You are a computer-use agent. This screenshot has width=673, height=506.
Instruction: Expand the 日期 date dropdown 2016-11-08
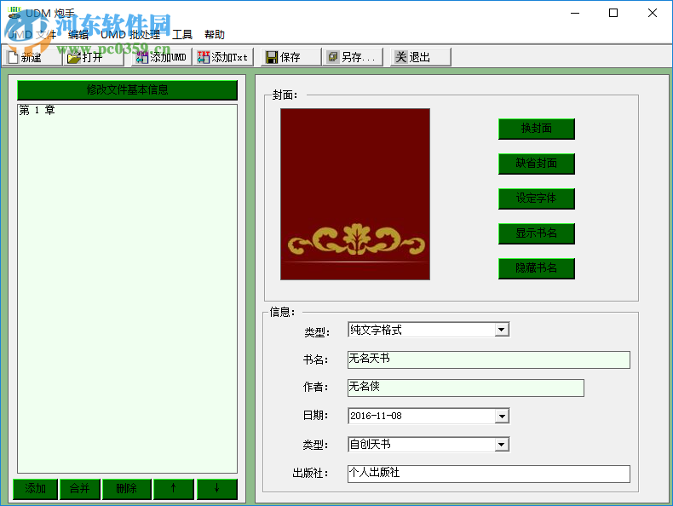pos(501,416)
